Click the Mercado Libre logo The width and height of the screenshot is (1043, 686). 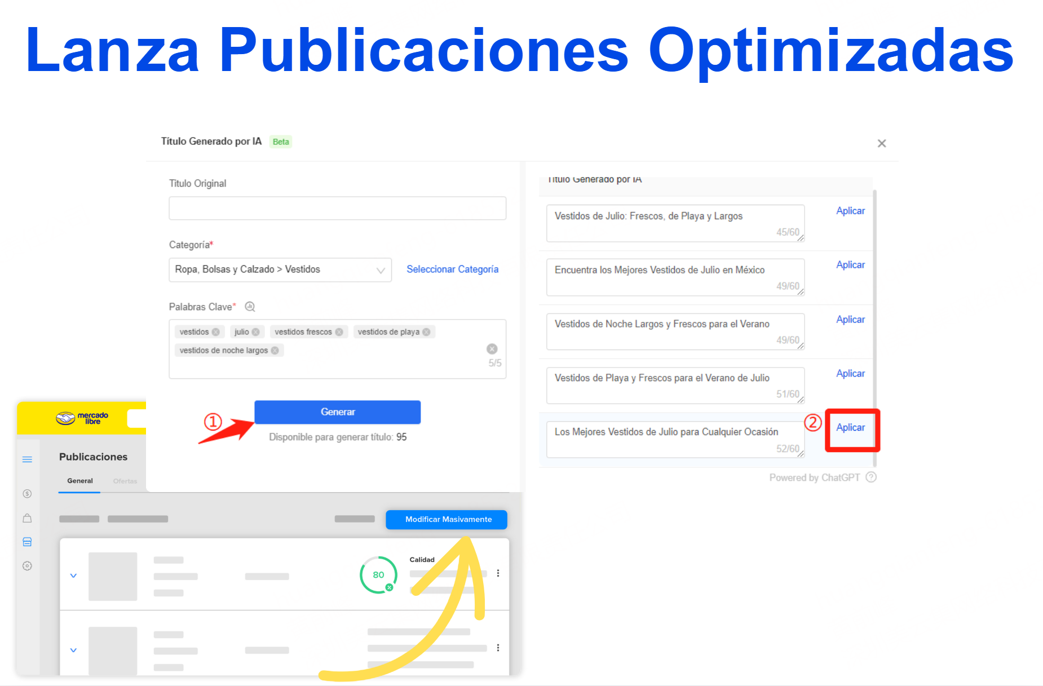pyautogui.click(x=82, y=418)
